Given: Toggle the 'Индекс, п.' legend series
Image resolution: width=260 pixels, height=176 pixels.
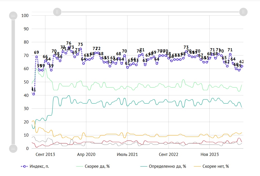Looking at the screenshot, I should pyautogui.click(x=35, y=166).
